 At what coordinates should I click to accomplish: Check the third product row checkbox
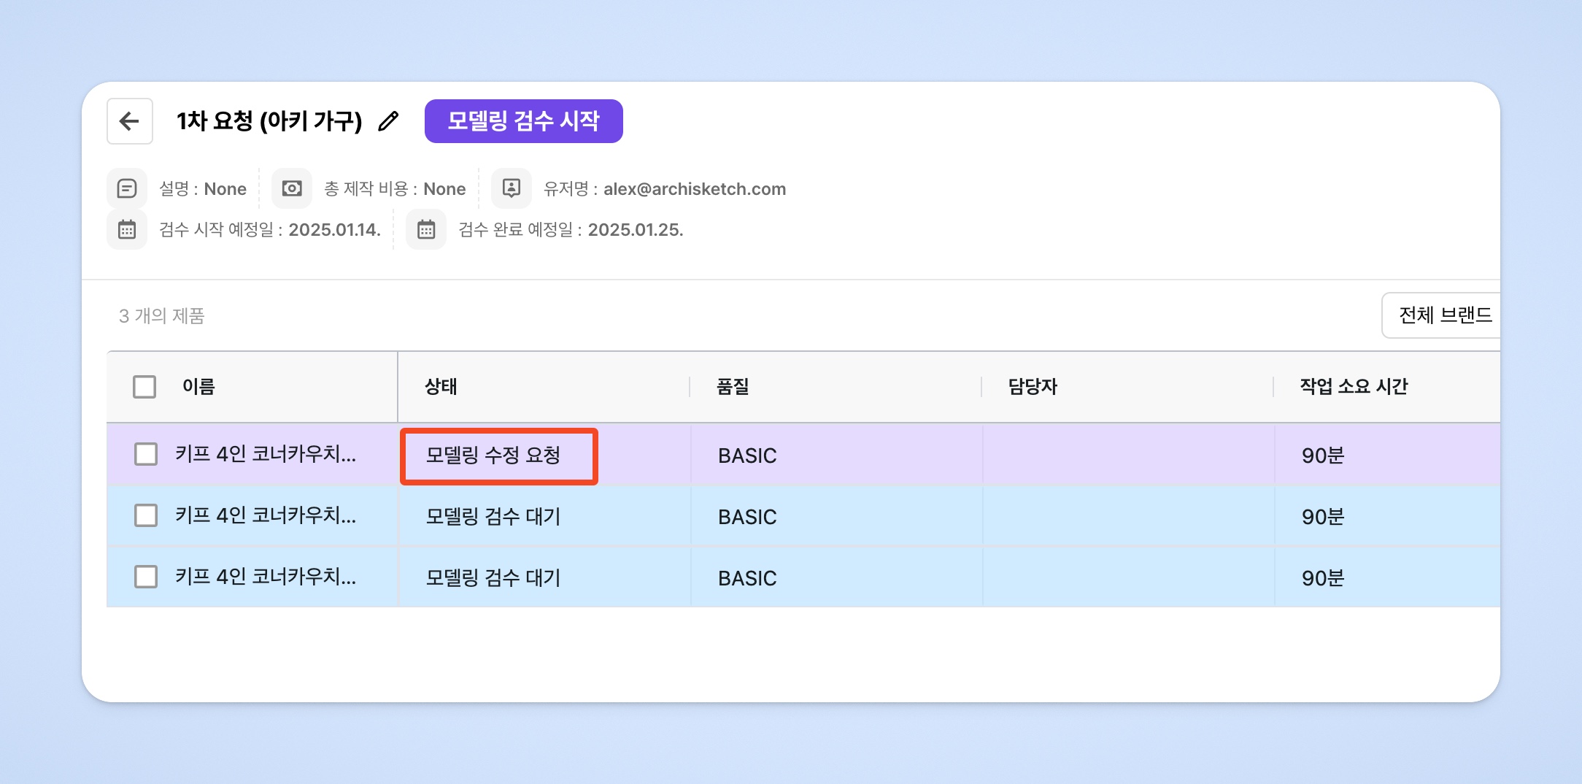146,577
